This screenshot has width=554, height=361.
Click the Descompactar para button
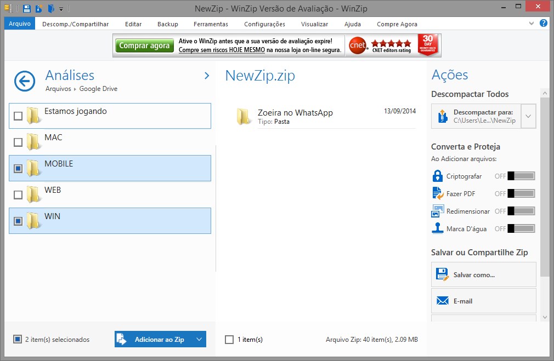[x=476, y=116]
